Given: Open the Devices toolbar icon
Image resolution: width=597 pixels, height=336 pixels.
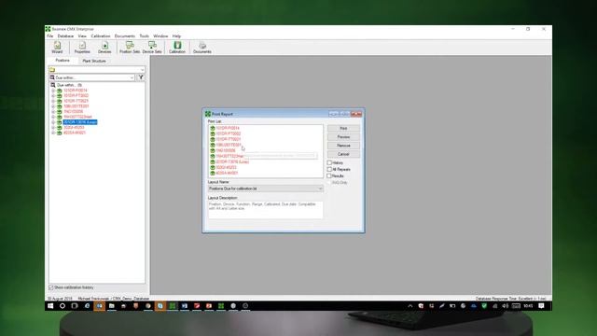Looking at the screenshot, I should click(104, 48).
